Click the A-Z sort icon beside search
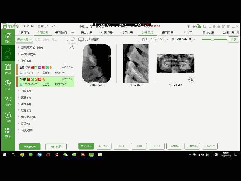 click(73, 39)
